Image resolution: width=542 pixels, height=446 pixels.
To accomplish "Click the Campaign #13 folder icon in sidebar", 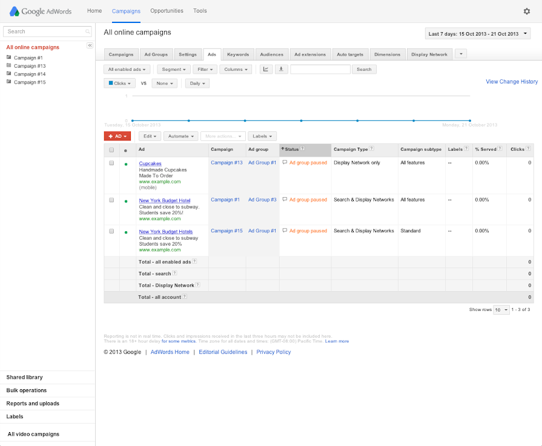I will tap(9, 66).
